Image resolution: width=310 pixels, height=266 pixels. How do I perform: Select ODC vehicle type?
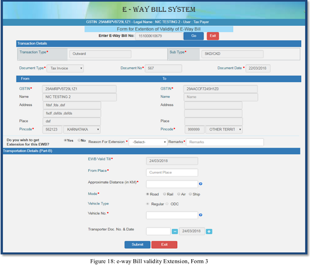(166, 204)
